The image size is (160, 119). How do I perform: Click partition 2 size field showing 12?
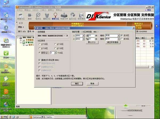91,39
